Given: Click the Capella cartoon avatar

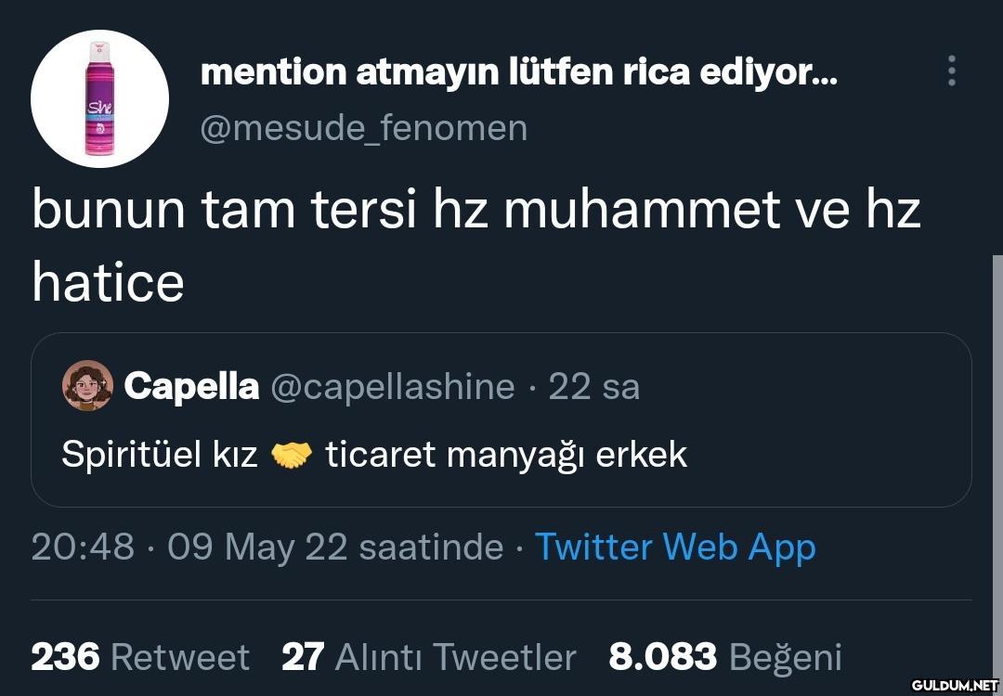Looking at the screenshot, I should [87, 386].
